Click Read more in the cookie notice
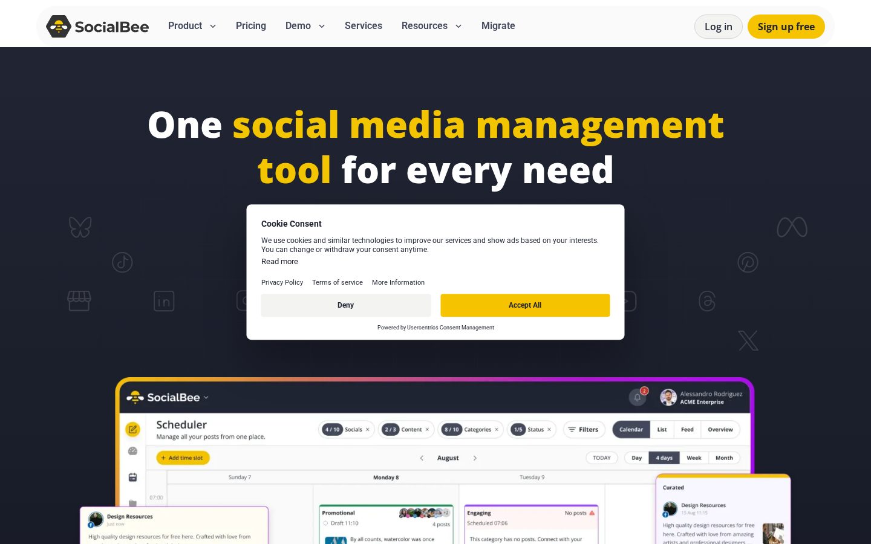This screenshot has width=871, height=544. (279, 262)
